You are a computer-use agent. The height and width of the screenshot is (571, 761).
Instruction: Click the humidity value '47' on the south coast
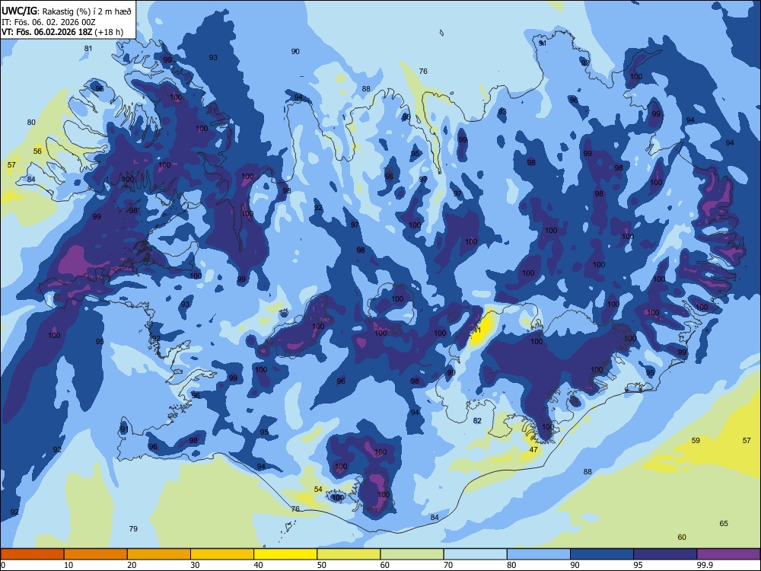point(533,450)
